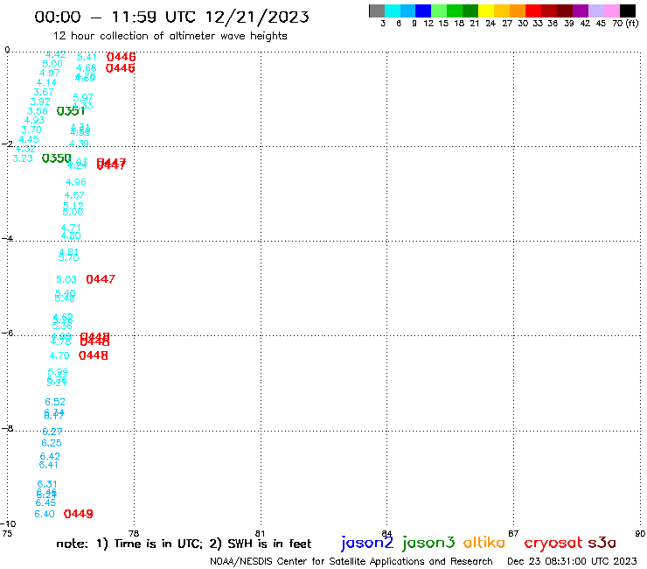
Task: Click the wave height value 4.67
Action: click(x=74, y=195)
